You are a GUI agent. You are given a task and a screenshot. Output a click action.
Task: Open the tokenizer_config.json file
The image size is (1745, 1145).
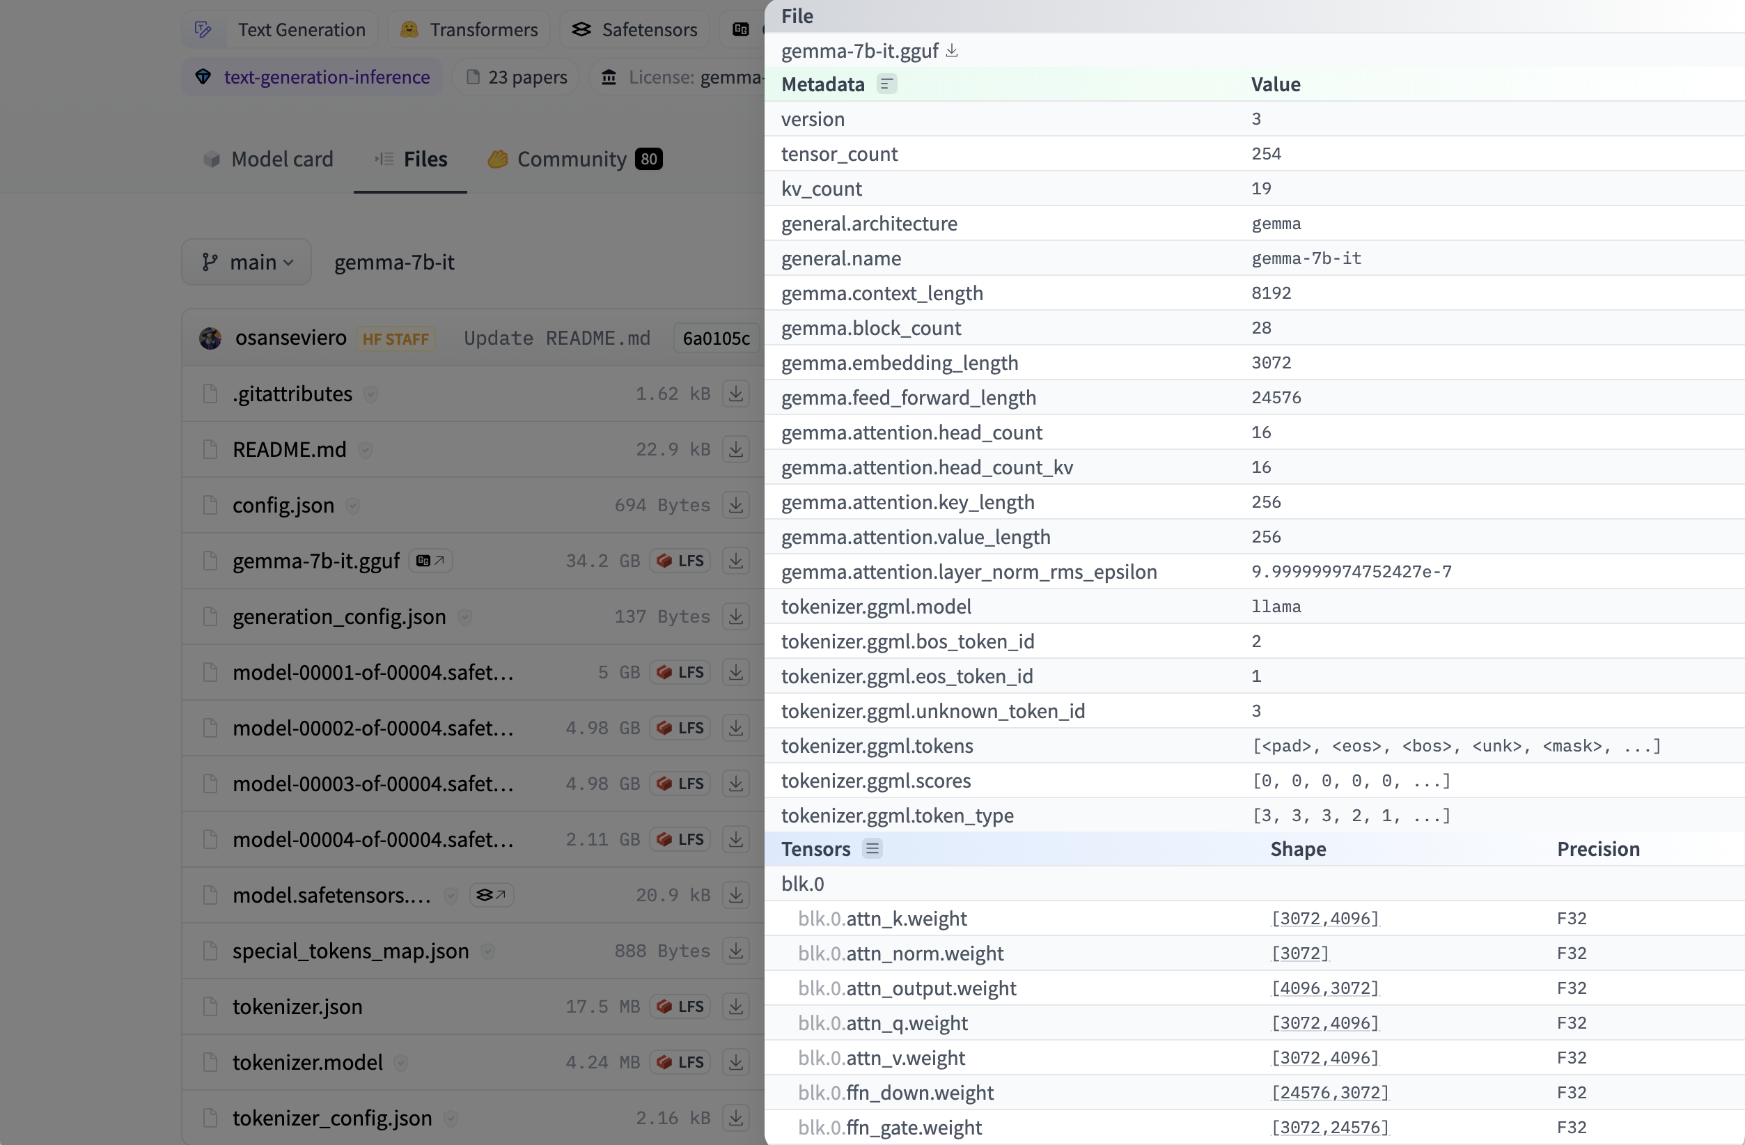(x=331, y=1118)
